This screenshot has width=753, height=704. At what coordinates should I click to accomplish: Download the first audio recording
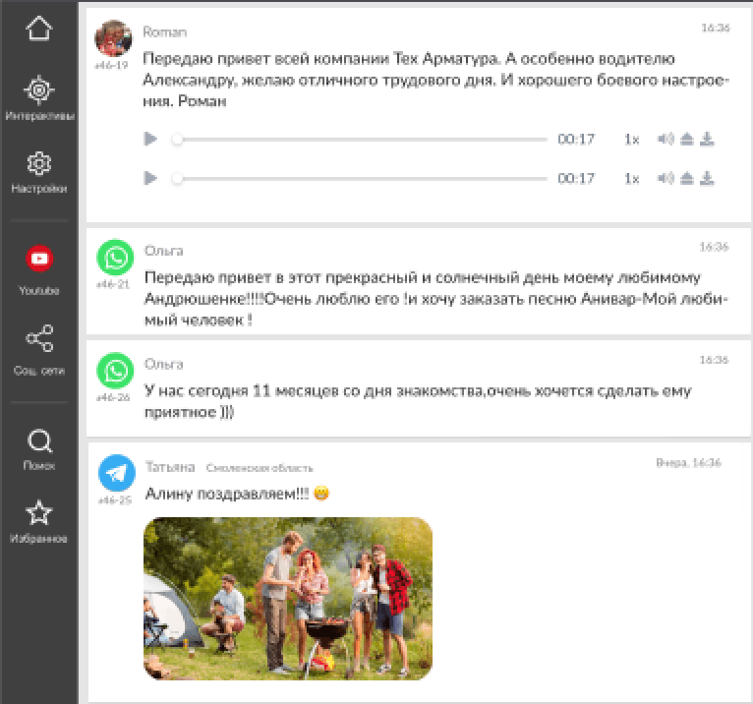[707, 140]
